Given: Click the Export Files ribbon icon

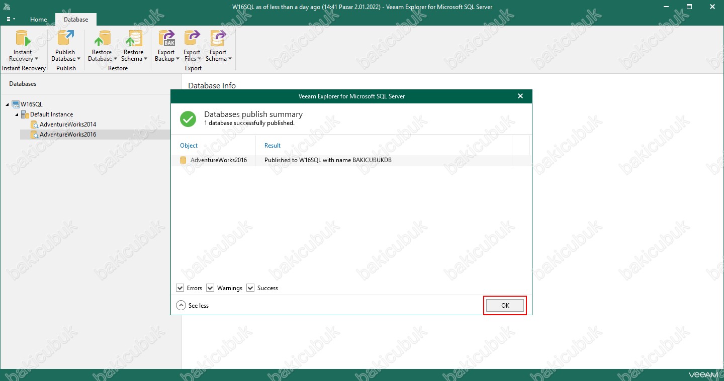Looking at the screenshot, I should tap(192, 39).
